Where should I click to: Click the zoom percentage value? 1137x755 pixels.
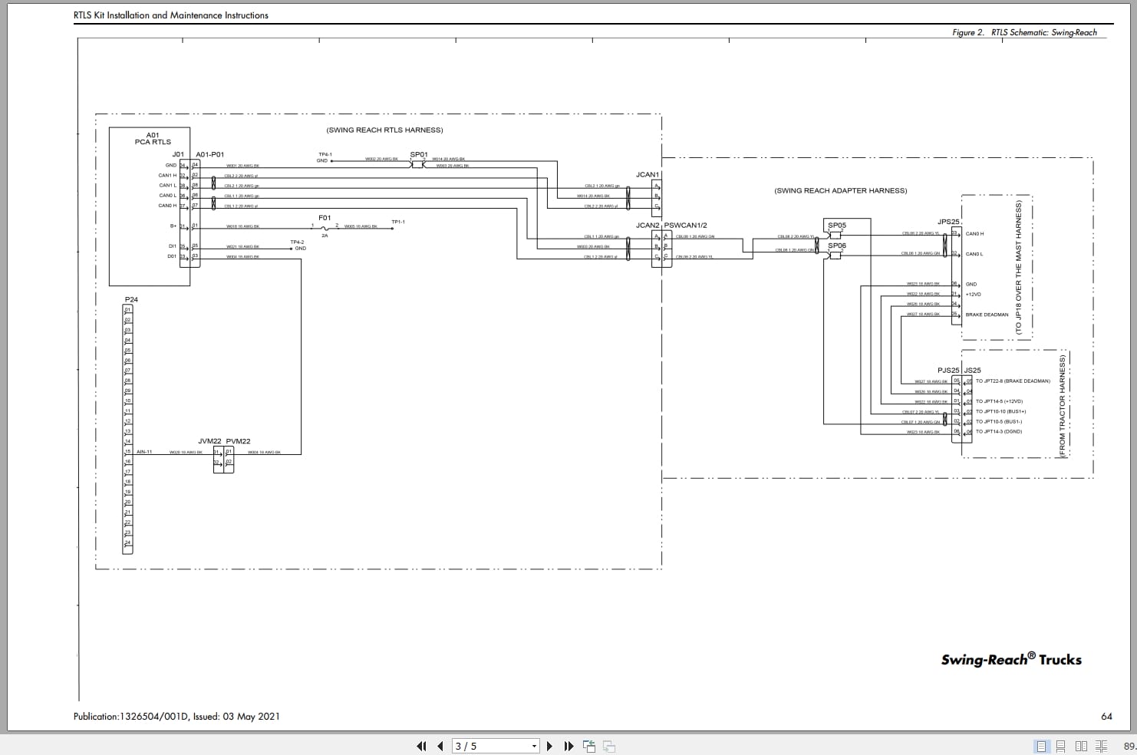pos(1129,746)
